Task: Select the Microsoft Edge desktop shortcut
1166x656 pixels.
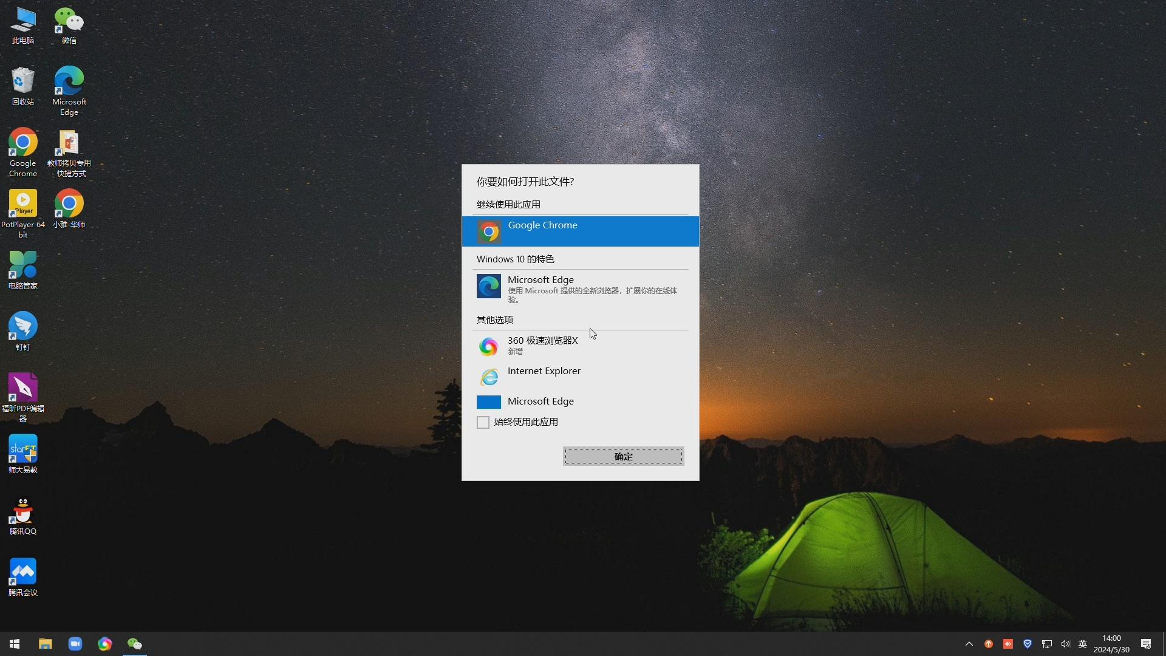Action: [x=69, y=91]
